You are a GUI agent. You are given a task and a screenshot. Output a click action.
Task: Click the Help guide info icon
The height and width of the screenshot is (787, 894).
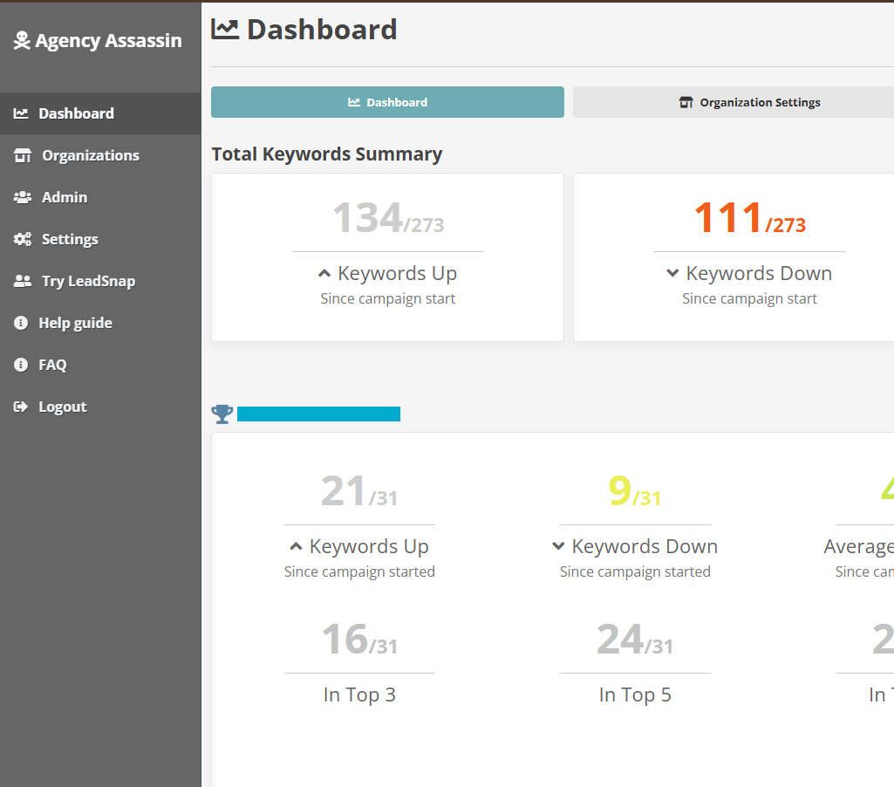point(21,323)
